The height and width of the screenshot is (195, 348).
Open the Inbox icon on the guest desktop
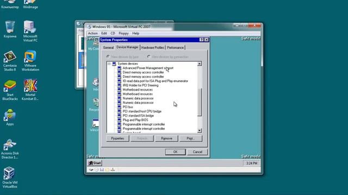[x=96, y=84]
